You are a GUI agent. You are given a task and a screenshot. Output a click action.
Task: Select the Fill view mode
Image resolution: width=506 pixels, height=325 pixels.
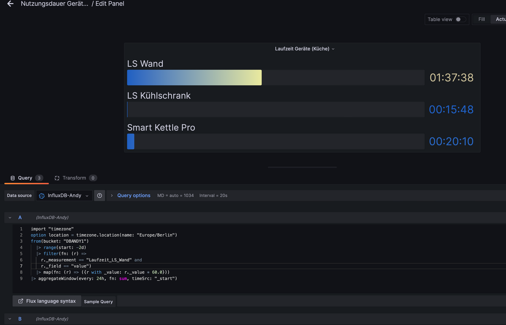(x=482, y=19)
